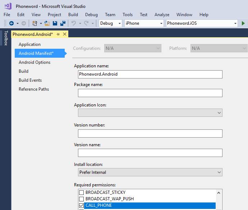Viewport: 248px width, 210px height.
Task: Click the Save icon in toolbar
Action: pos(55,23)
